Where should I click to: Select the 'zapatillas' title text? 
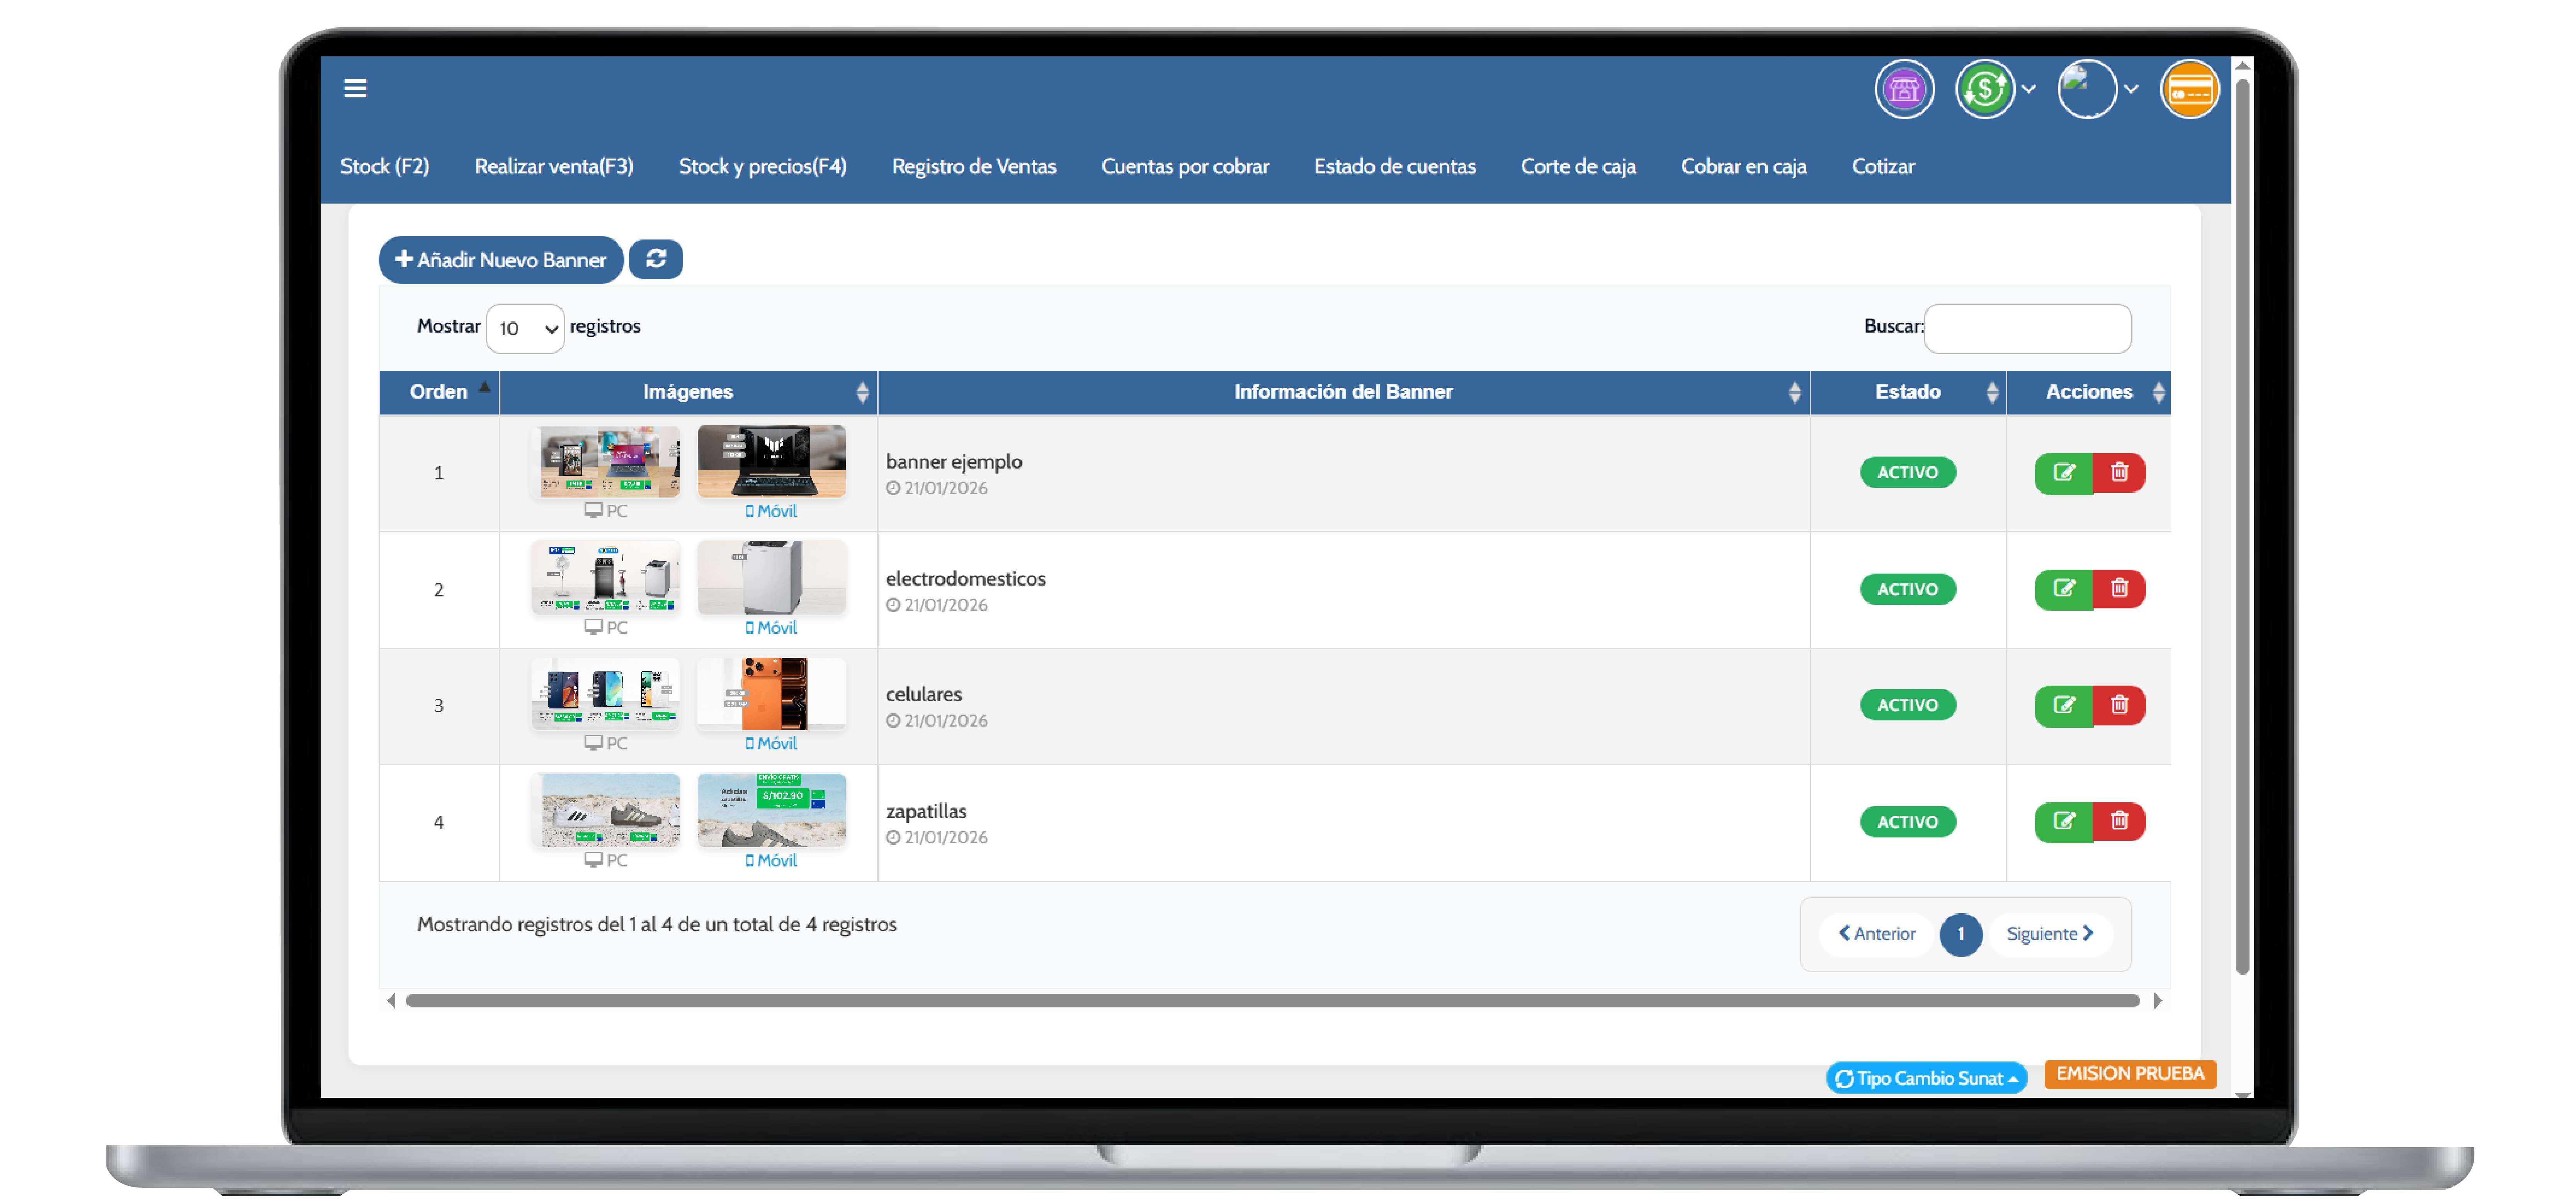[926, 812]
